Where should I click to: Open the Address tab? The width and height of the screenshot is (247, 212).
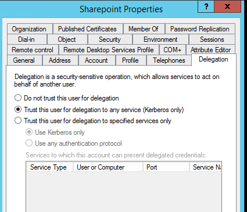pos(60,60)
